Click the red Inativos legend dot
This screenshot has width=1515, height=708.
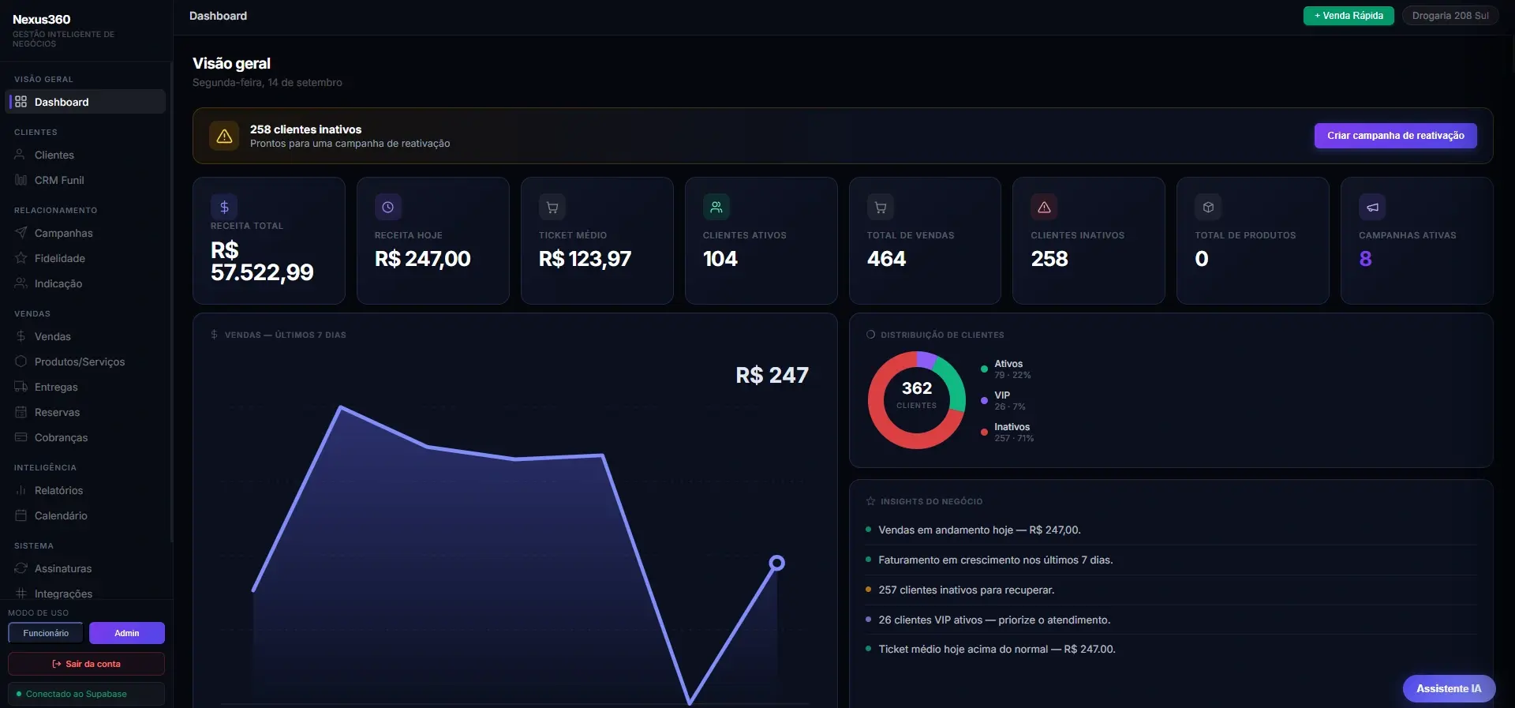(984, 432)
